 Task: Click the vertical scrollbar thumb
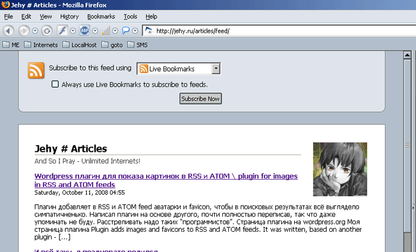[407, 146]
